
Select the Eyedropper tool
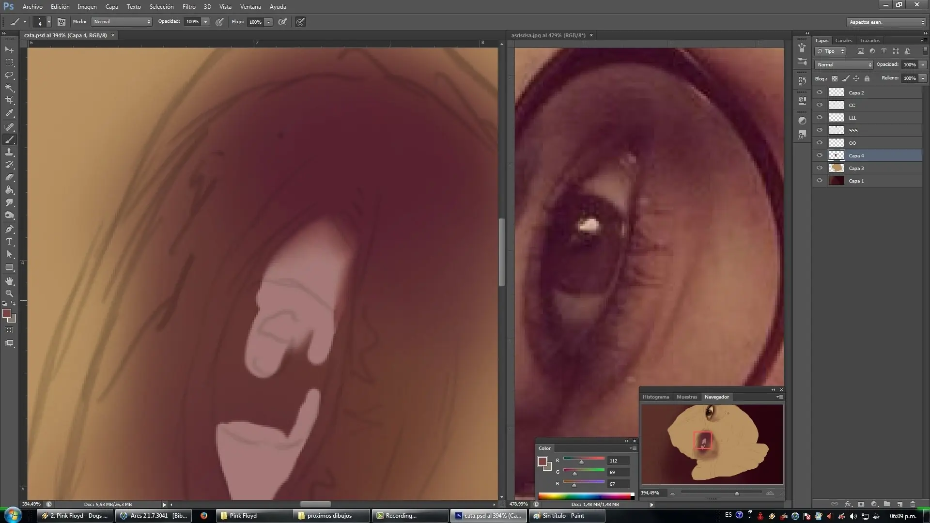[x=9, y=113]
